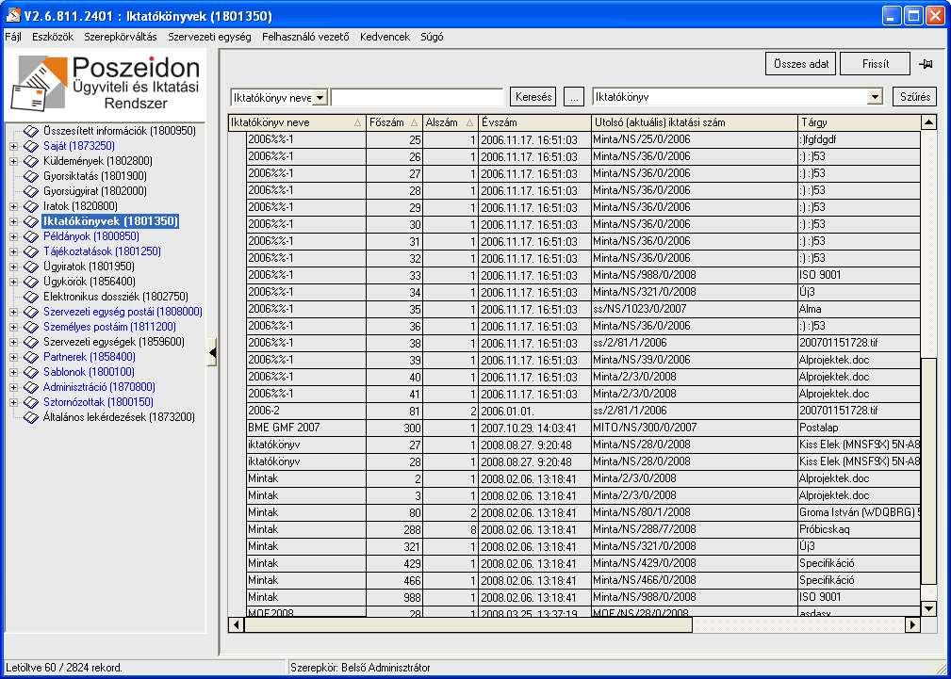
Task: Open the Súgó menu
Action: tap(432, 37)
